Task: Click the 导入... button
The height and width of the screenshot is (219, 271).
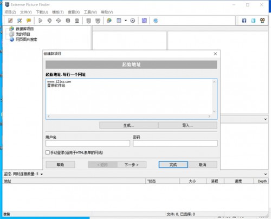Action: [x=188, y=125]
